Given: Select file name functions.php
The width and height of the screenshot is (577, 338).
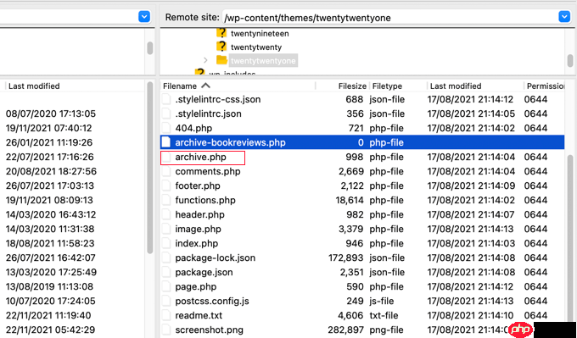Looking at the screenshot, I should pyautogui.click(x=205, y=200).
